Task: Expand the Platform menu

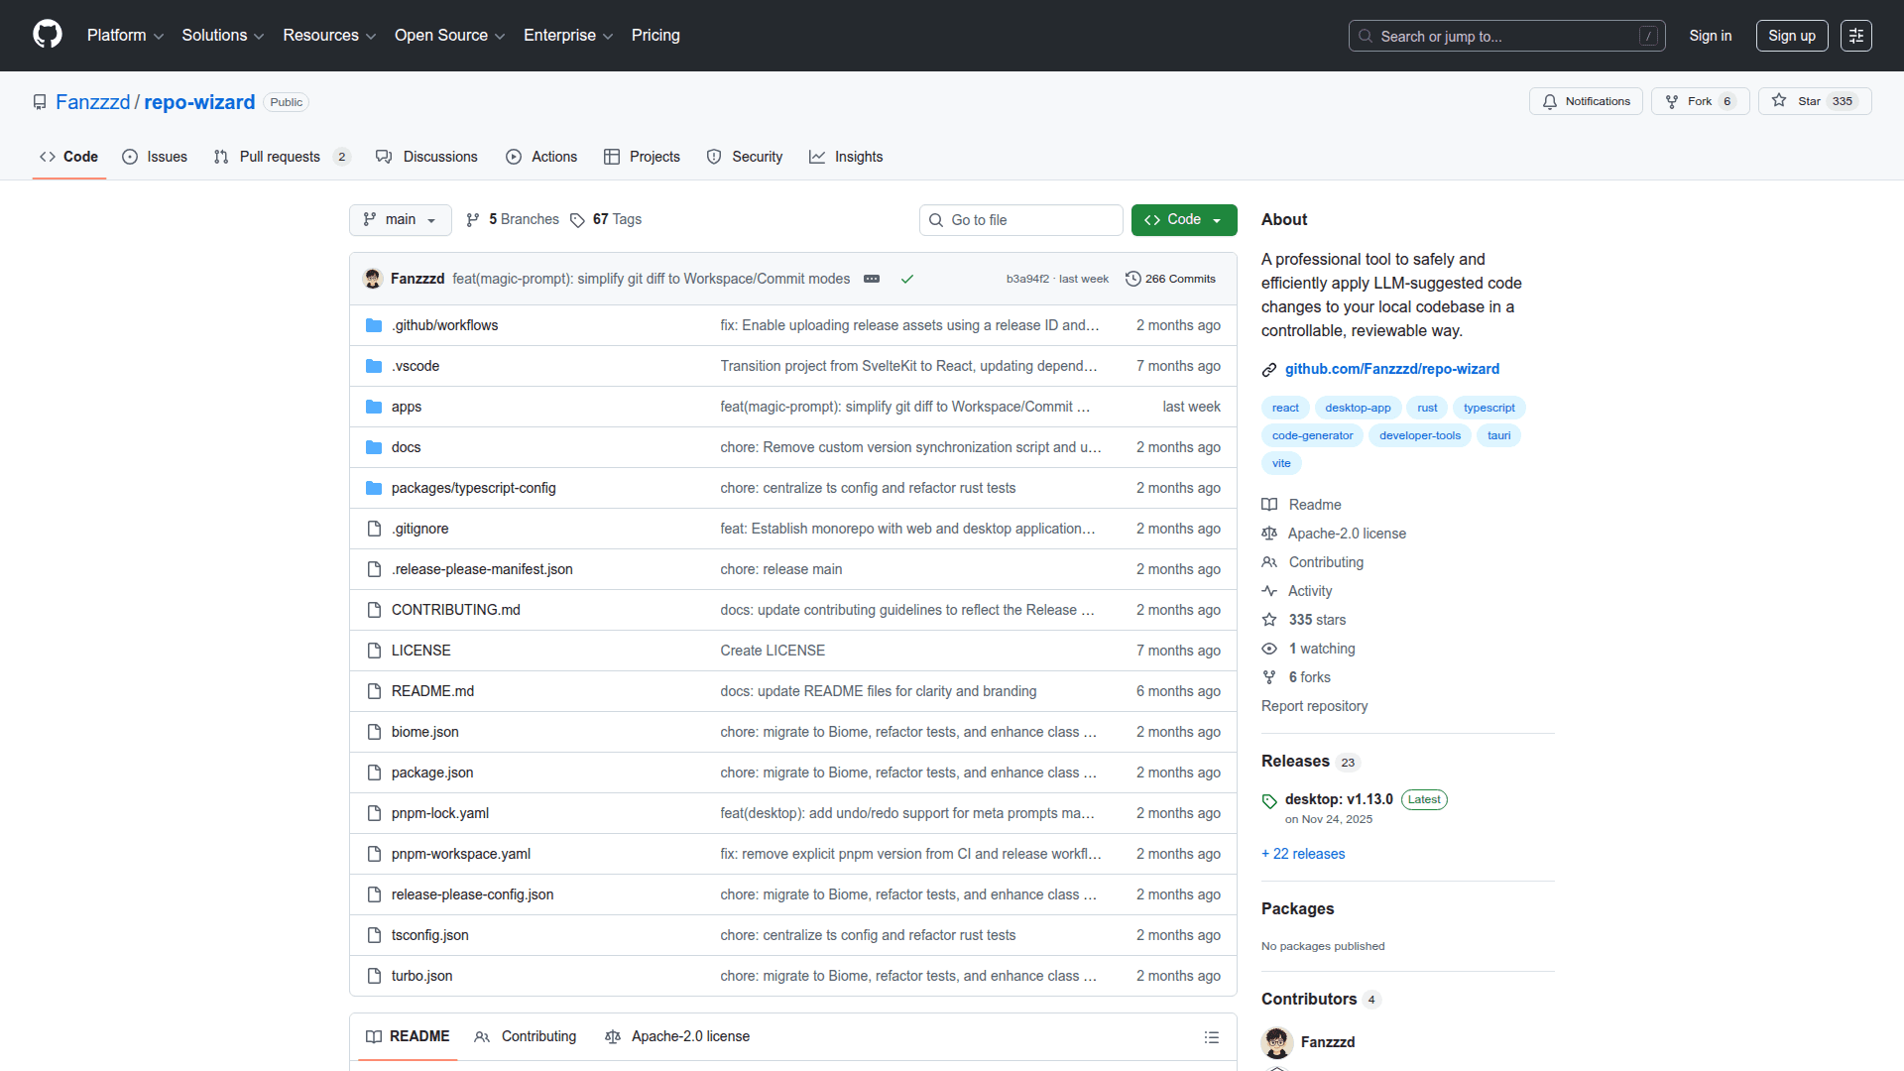Action: point(125,36)
